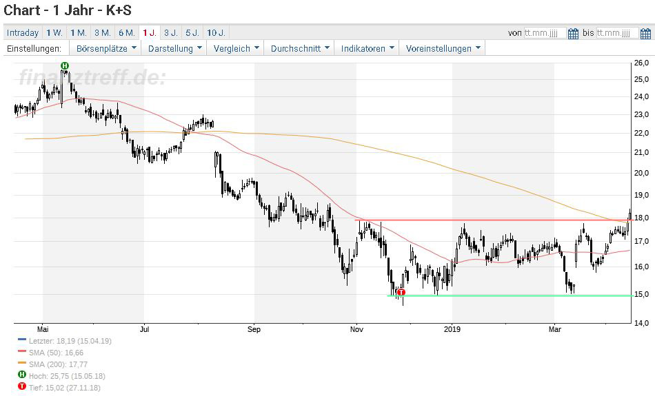Viewport: 655px width, 396px height.
Task: Select the 1 M. time range
Action: 78,32
